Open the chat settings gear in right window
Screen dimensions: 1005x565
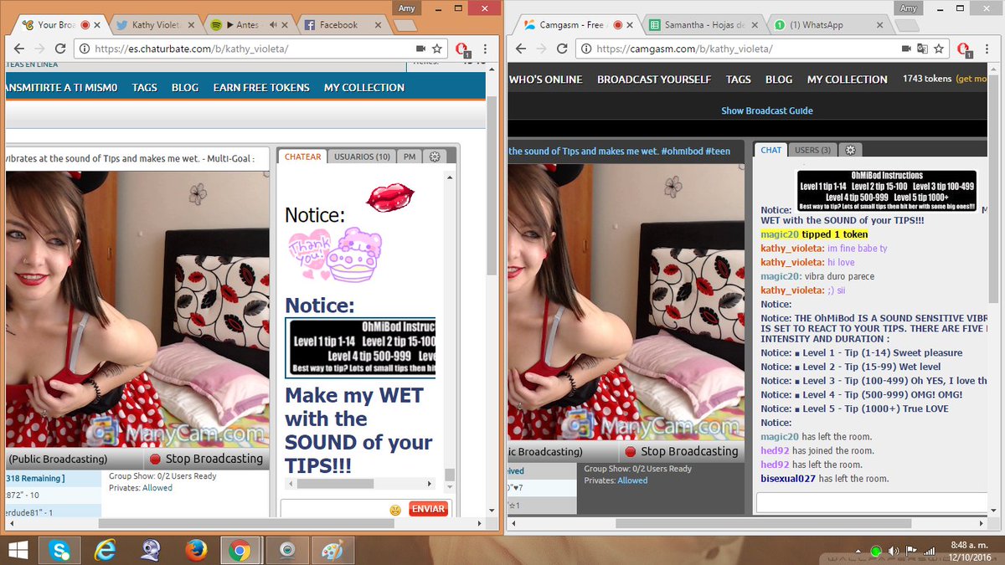(x=850, y=150)
